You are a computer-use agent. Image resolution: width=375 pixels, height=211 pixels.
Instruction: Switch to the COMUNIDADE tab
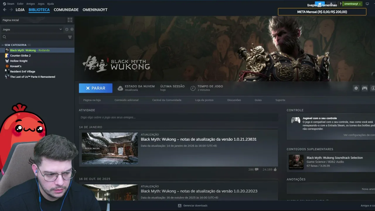coord(66,10)
